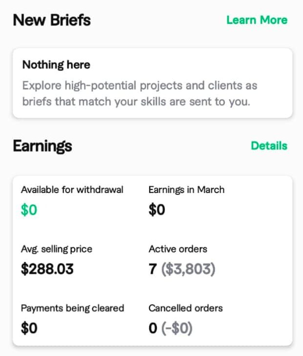The image size is (303, 356).
Task: Click the ($3,803) active orders amount
Action: 188,269
